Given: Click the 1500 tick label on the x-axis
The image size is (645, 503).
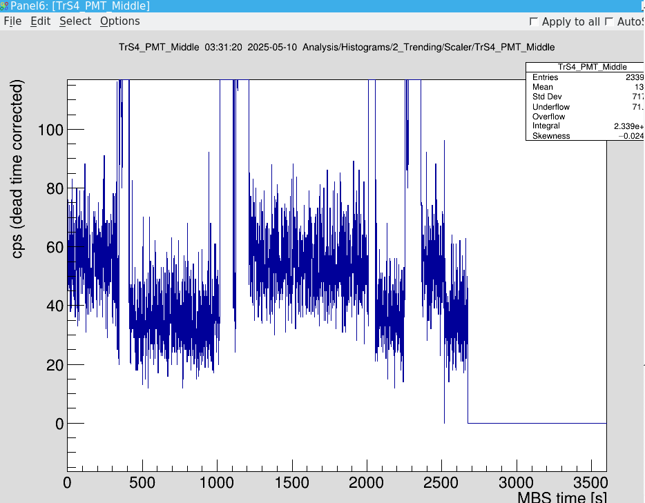Looking at the screenshot, I should pyautogui.click(x=291, y=482).
